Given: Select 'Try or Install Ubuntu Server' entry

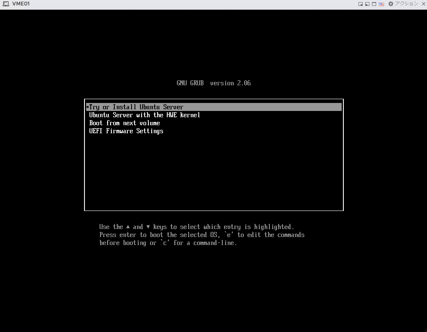Looking at the screenshot, I should (214, 107).
